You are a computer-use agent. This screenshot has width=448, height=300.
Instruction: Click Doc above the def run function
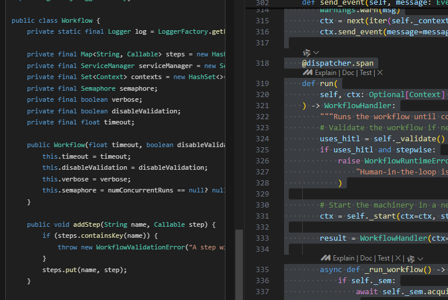[349, 73]
